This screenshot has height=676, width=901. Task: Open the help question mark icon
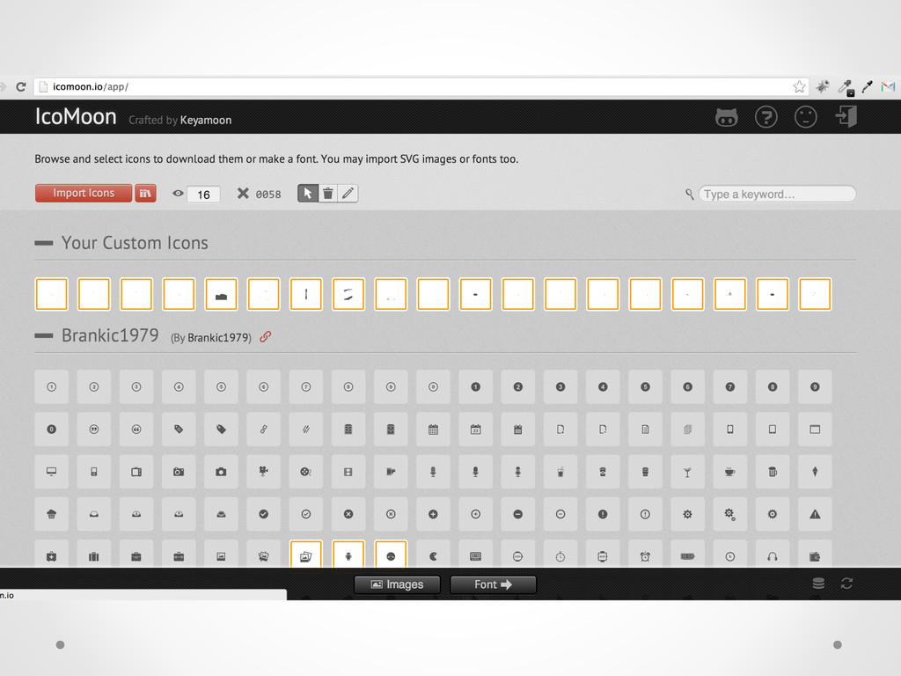(x=766, y=117)
